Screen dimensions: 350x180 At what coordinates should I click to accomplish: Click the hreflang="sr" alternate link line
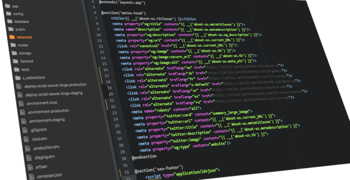coord(209,89)
